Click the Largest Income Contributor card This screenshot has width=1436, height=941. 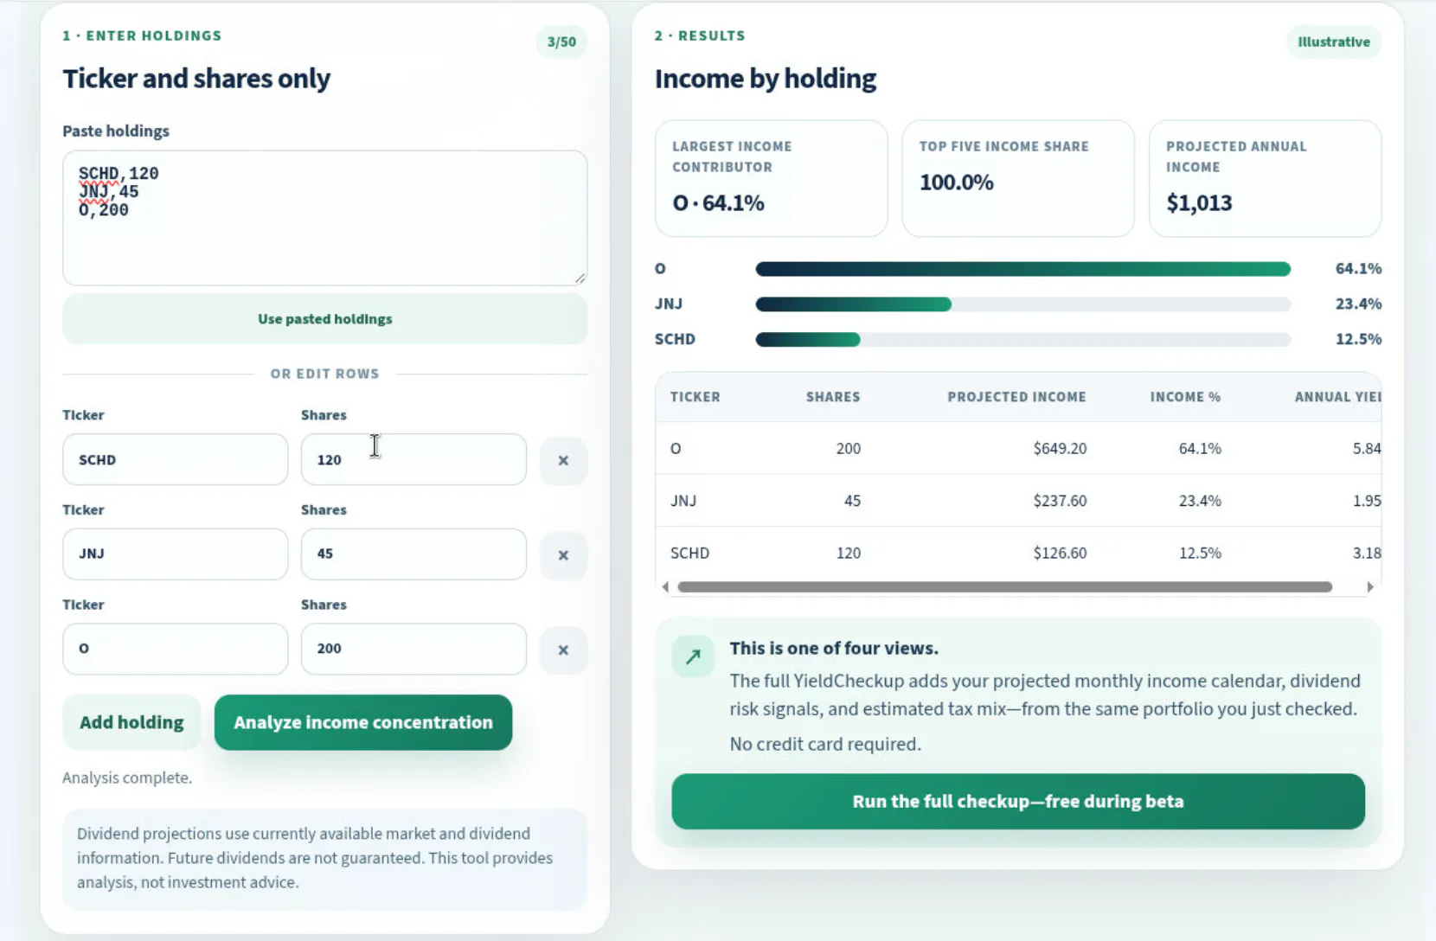click(x=771, y=178)
